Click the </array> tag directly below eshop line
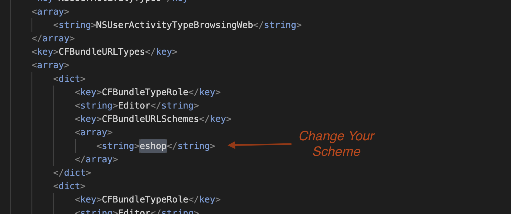This screenshot has height=214, width=511. click(x=96, y=159)
